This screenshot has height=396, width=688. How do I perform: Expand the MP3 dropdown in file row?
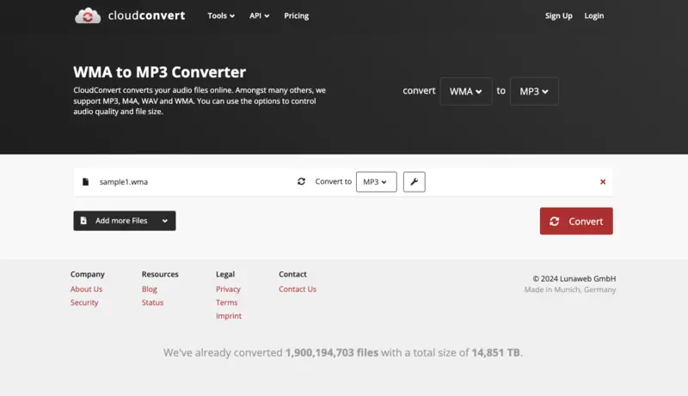[x=376, y=182]
